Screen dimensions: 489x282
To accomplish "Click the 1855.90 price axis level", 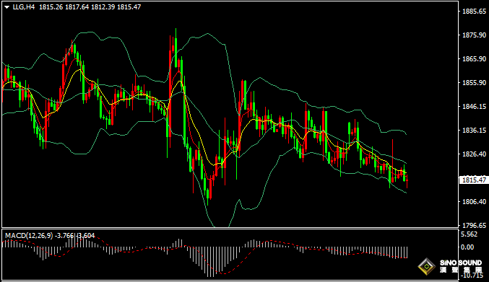I will 474,83.
